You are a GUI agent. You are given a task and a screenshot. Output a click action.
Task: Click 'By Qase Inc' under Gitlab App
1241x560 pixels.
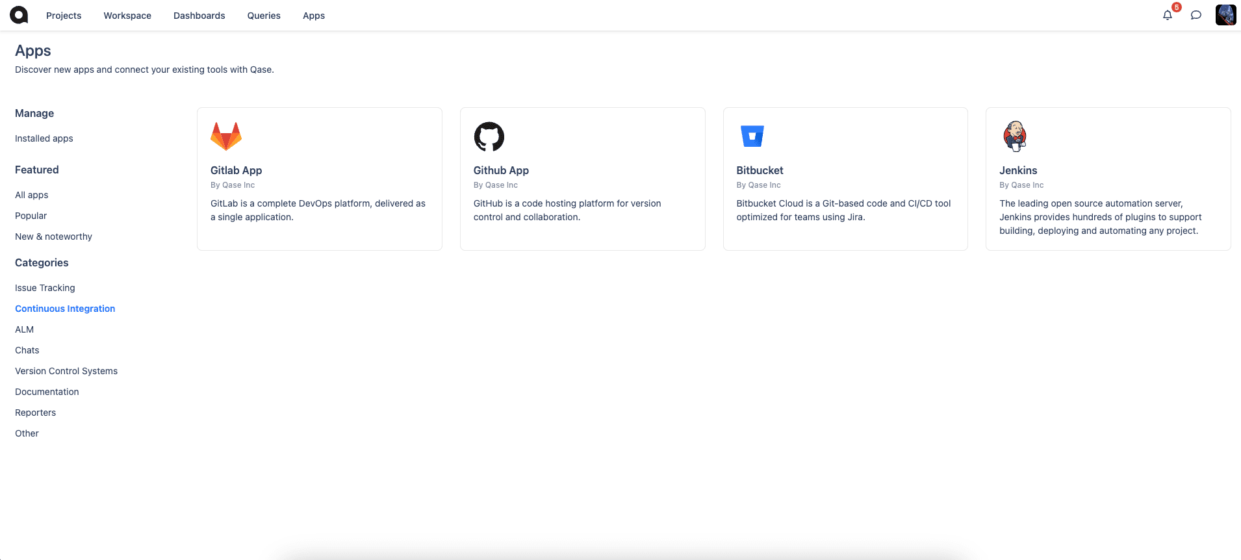coord(233,185)
